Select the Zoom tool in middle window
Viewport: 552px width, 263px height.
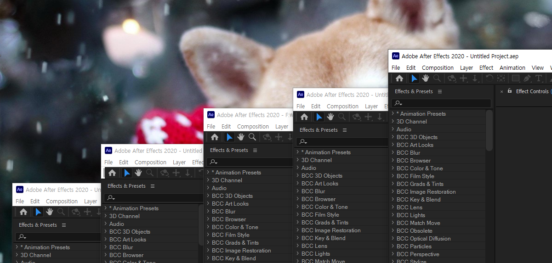click(252, 137)
